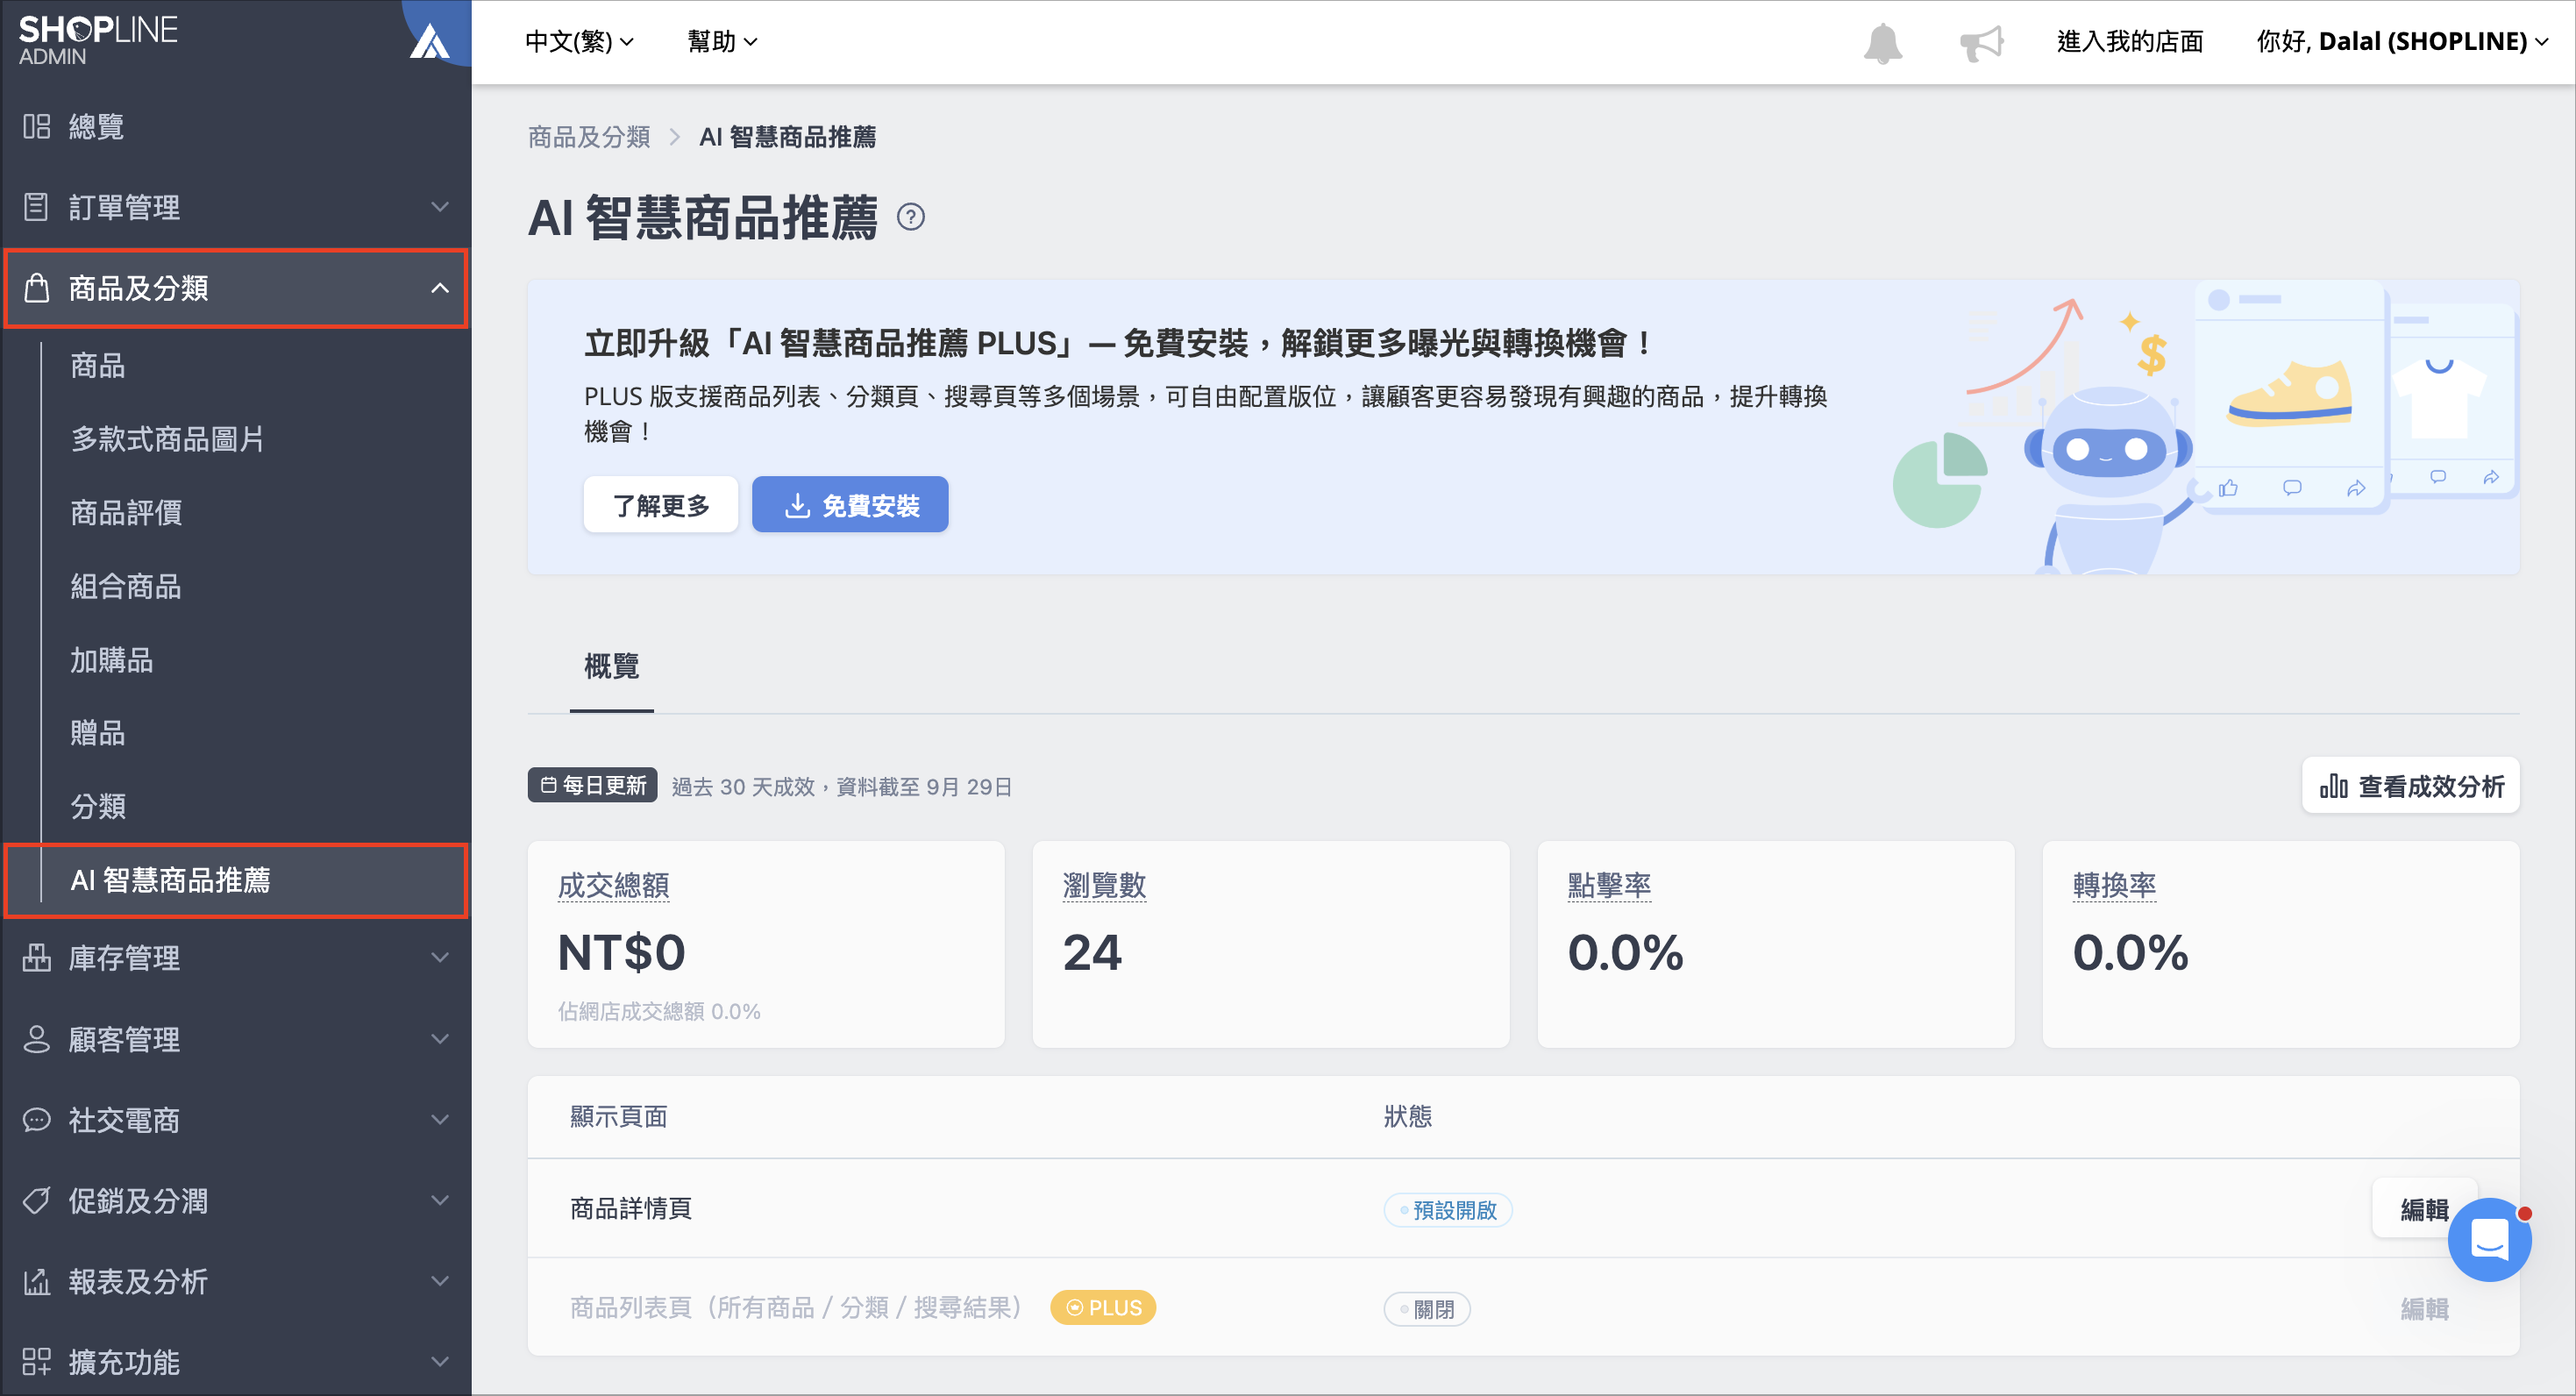Click the download icon in 免費安裝 button
Viewport: 2576px width, 1396px height.
(797, 506)
